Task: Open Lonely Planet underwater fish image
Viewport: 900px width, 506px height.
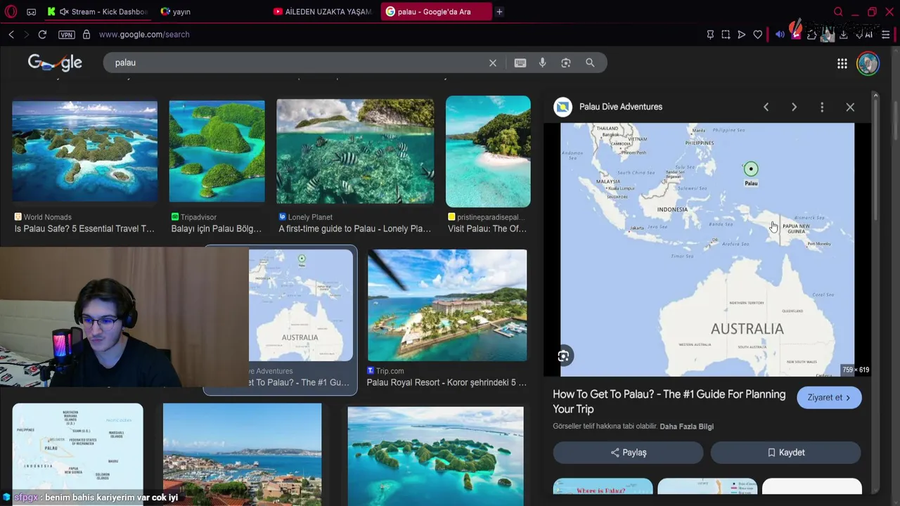Action: point(355,152)
